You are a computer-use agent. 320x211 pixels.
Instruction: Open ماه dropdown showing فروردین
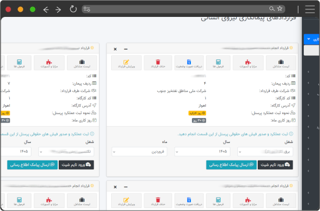[140, 152]
